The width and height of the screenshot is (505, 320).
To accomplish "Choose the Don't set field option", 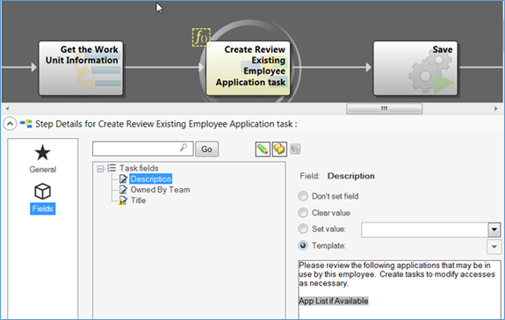I will coord(303,196).
